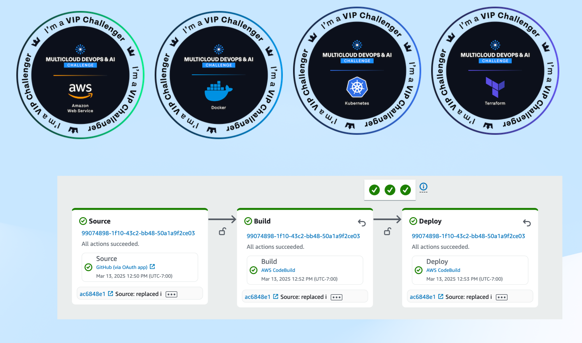Click the middle green checkmark status icon

click(390, 190)
